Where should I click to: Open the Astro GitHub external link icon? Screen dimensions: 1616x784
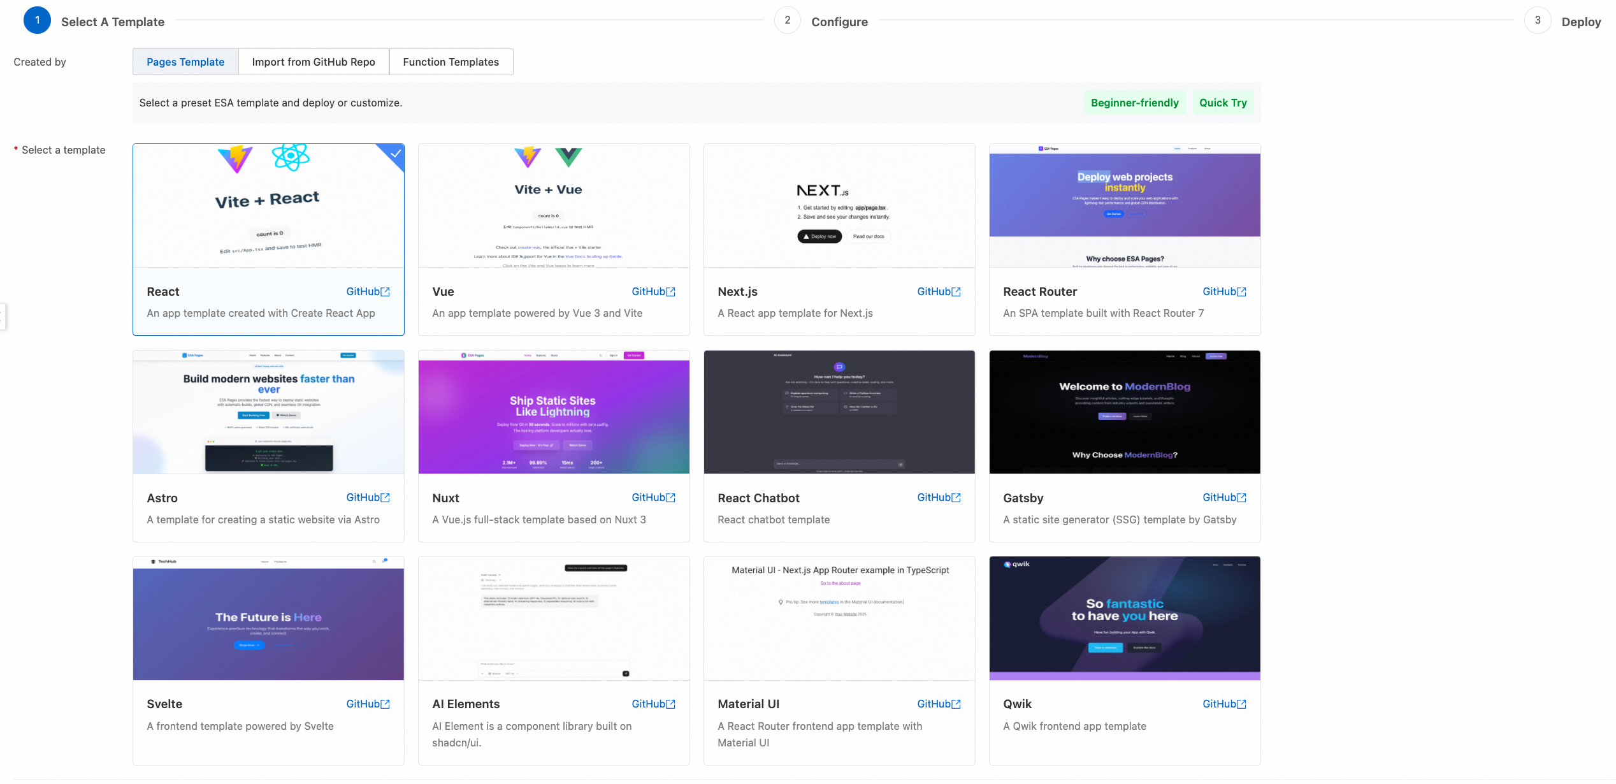click(x=385, y=498)
